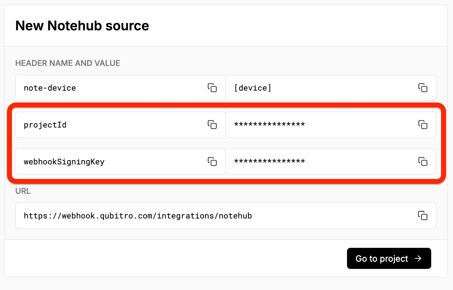Click the webhookSigningKey name field

(120, 161)
